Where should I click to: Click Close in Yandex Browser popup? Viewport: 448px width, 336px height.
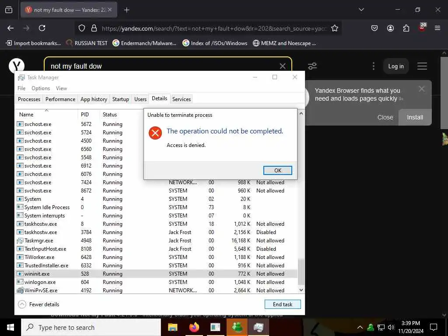(385, 117)
